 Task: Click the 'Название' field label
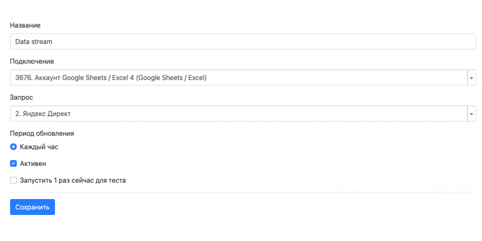click(25, 25)
